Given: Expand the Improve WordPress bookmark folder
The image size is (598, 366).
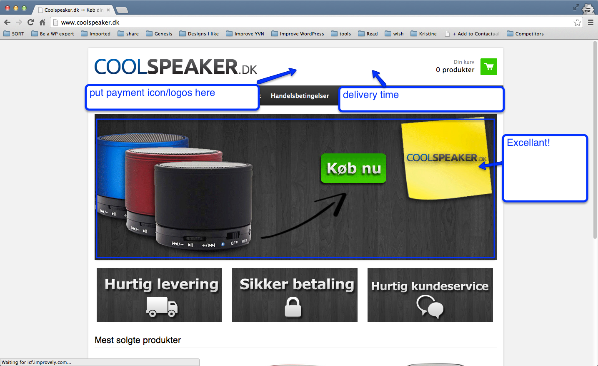Looking at the screenshot, I should (x=298, y=34).
